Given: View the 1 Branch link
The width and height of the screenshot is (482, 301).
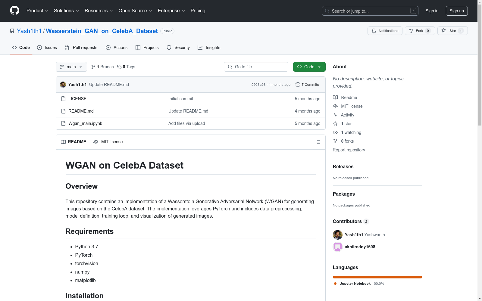Looking at the screenshot, I should point(102,67).
